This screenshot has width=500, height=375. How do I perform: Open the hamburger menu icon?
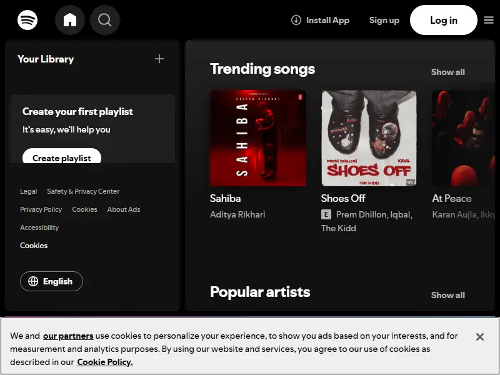click(x=489, y=20)
